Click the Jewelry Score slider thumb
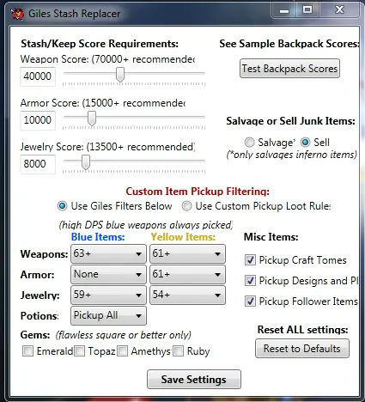Image resolution: width=365 pixels, height=402 pixels. click(x=86, y=162)
